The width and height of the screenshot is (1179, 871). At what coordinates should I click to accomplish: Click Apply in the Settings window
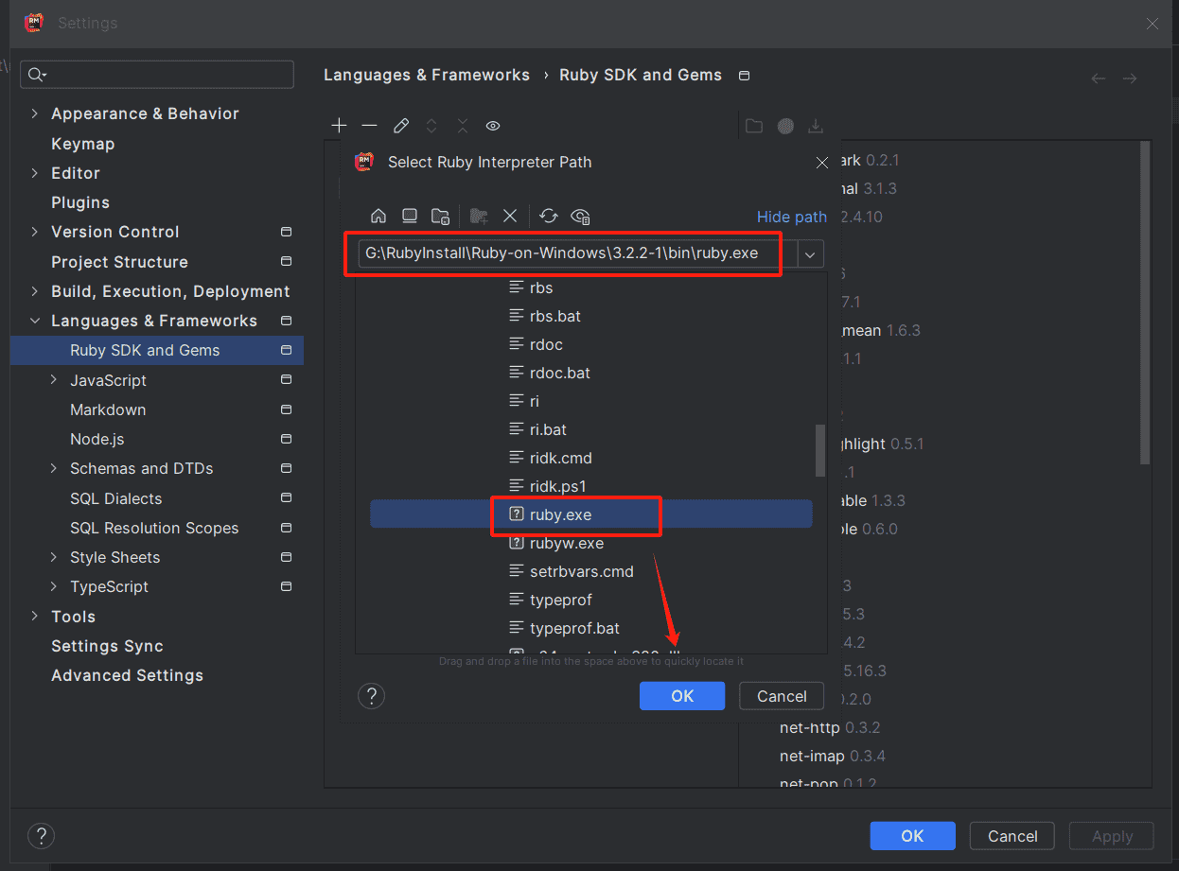pos(1112,836)
